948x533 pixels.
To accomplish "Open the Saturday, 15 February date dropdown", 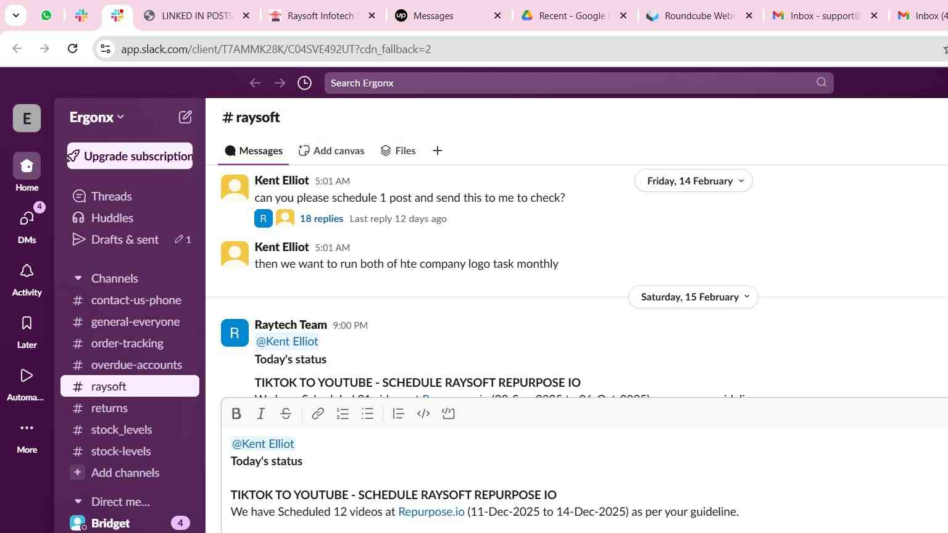I will coord(693,297).
